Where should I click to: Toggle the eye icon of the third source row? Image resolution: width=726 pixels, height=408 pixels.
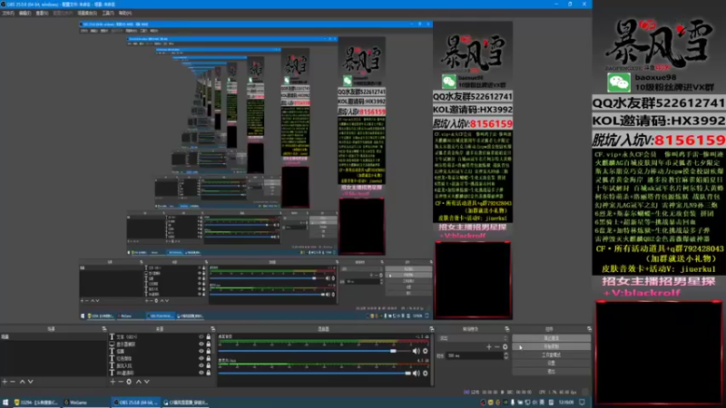coord(201,351)
